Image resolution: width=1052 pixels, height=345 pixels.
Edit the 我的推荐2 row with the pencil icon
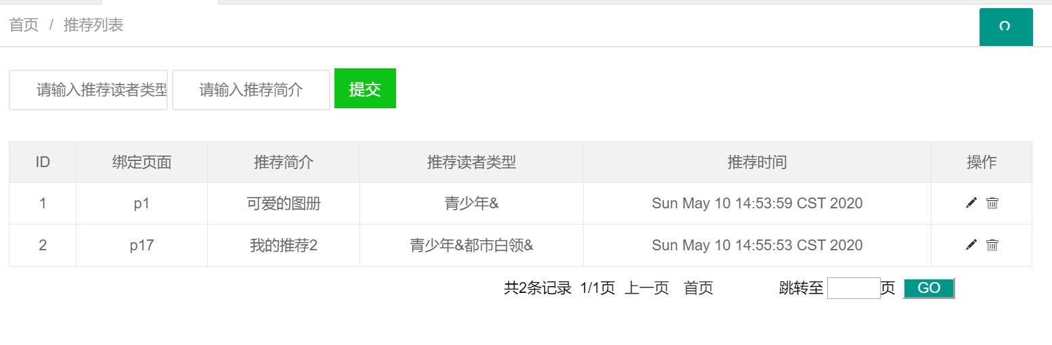[971, 245]
